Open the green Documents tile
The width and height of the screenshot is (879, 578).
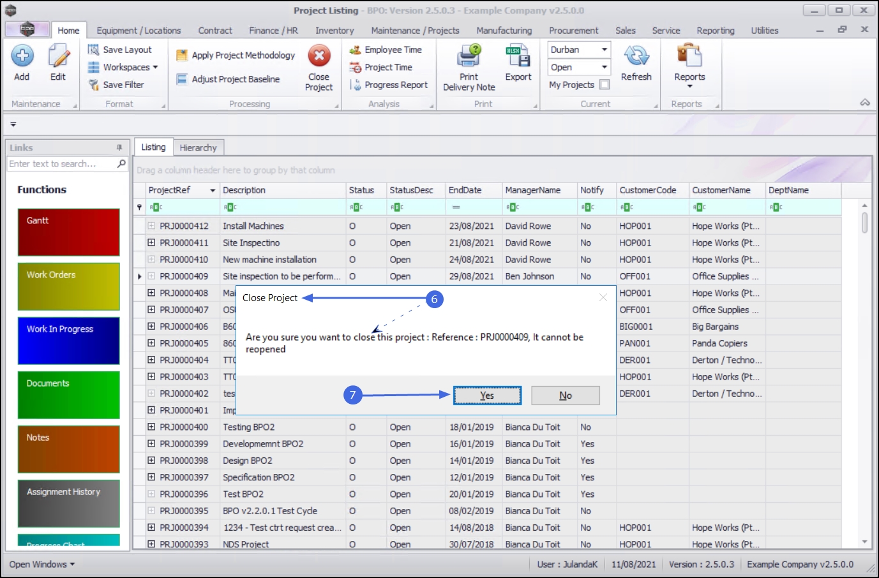pyautogui.click(x=68, y=395)
